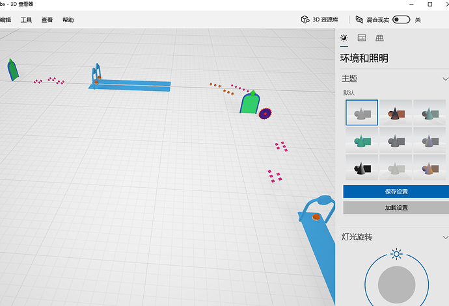449x306 pixels.
Task: Select the purple cone theme thumbnail
Action: (429, 140)
